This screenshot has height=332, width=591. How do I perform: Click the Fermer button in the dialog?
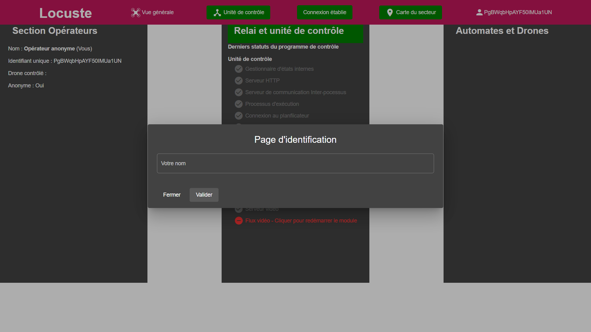point(172,195)
